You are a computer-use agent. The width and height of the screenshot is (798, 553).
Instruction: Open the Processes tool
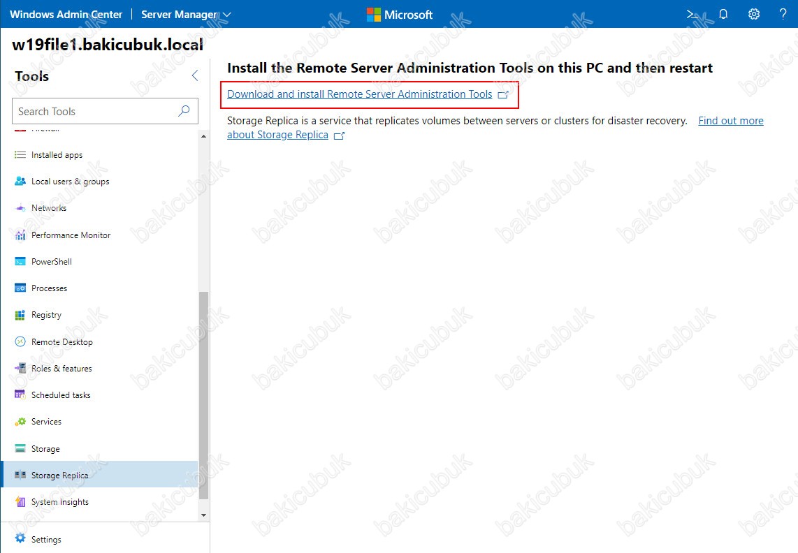click(x=100, y=288)
